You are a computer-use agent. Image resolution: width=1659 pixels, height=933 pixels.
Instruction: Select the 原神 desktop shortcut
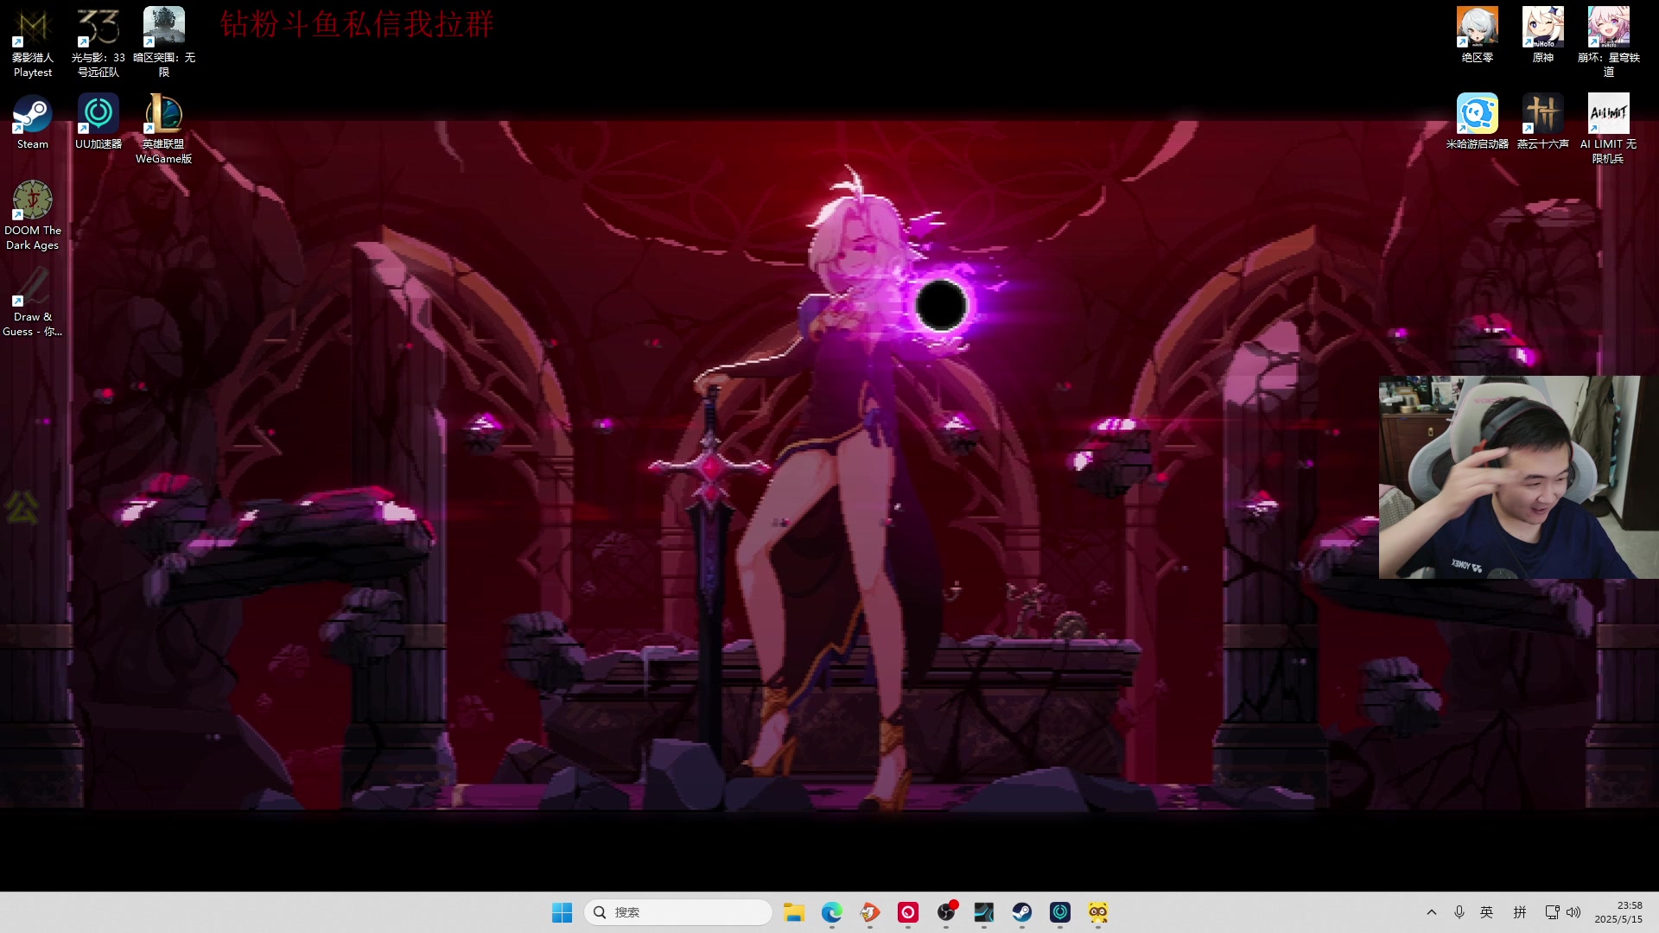[1543, 36]
